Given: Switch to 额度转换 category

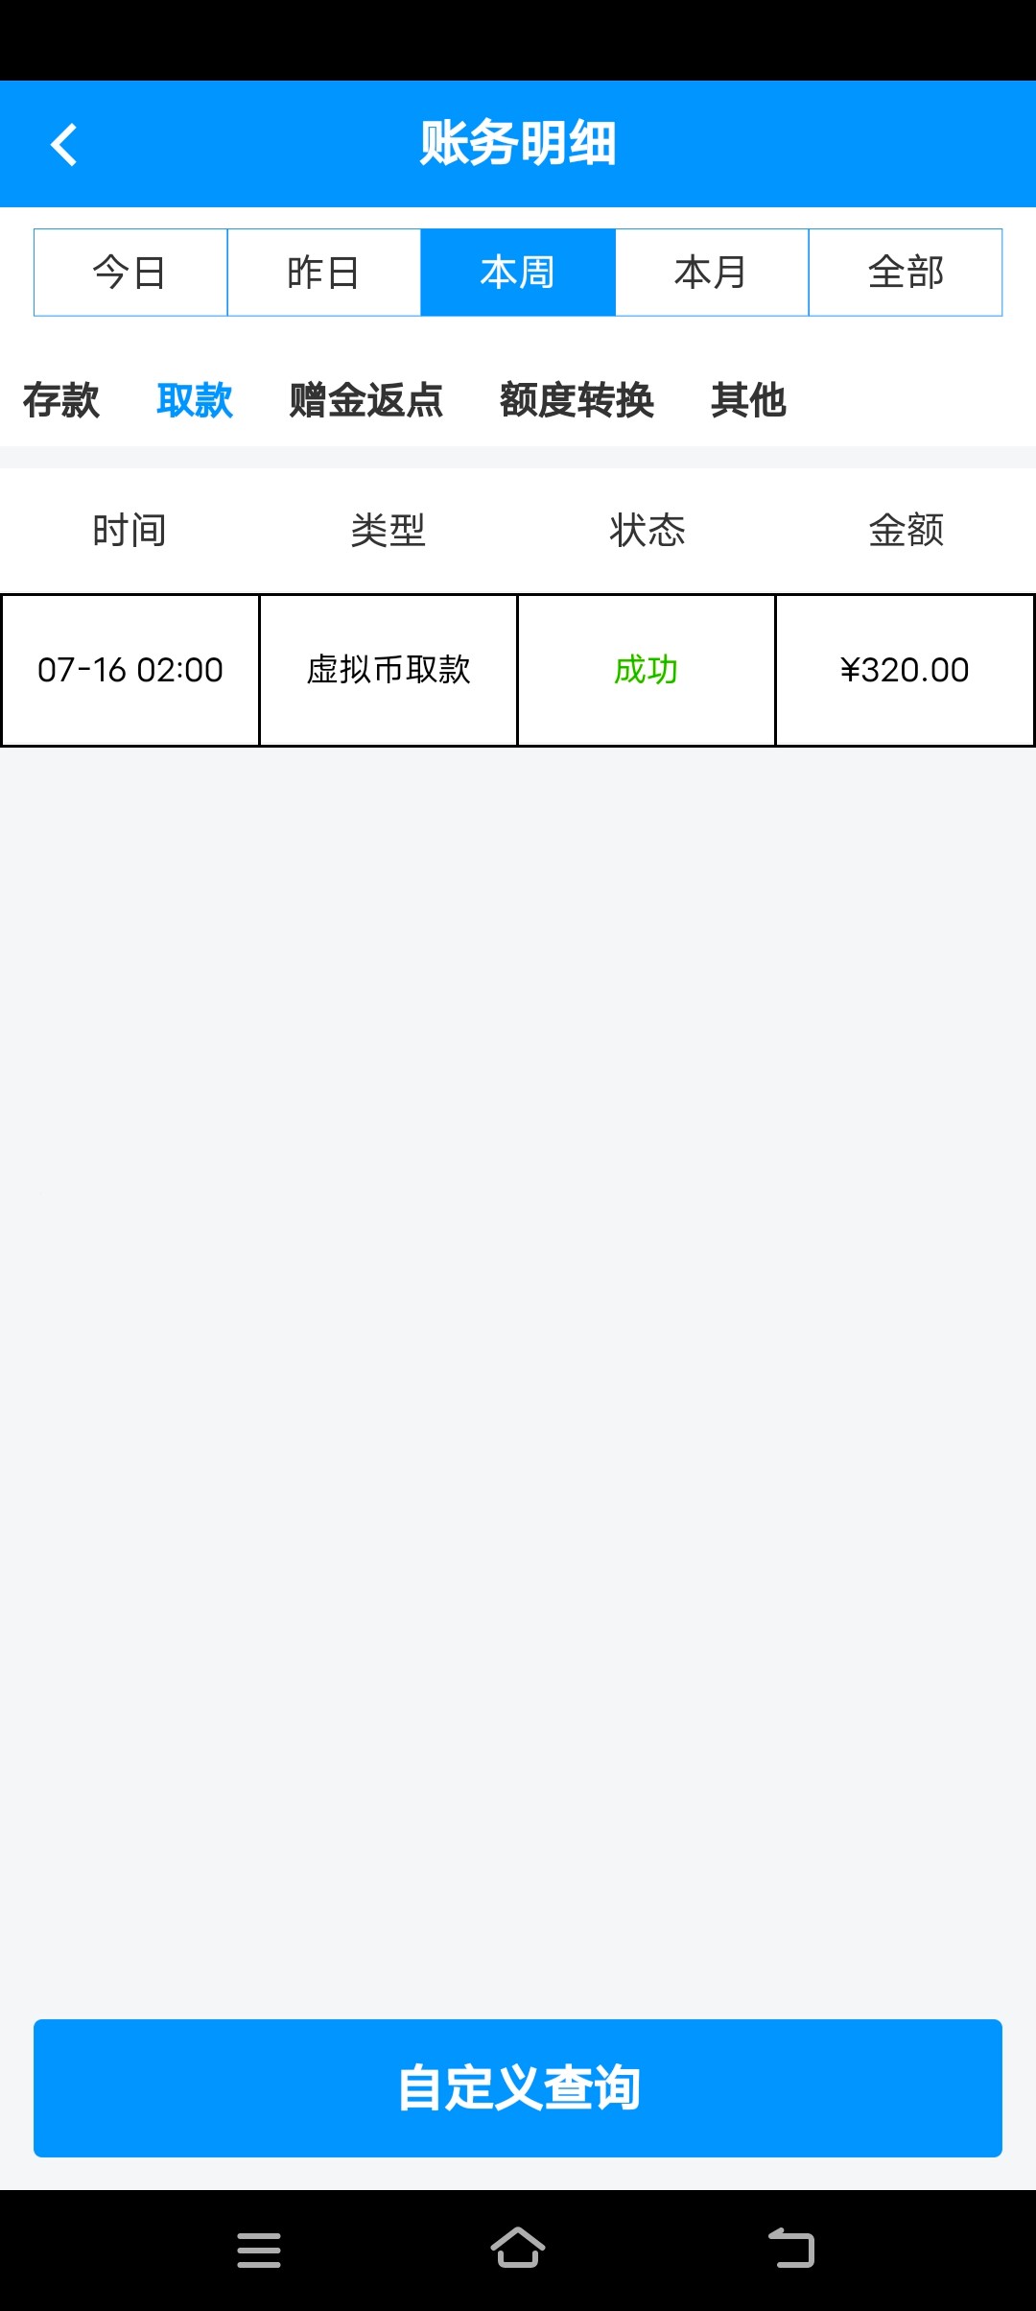Looking at the screenshot, I should 577,400.
